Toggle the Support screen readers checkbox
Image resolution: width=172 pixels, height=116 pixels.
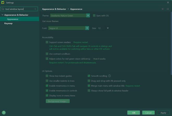tap(47, 42)
